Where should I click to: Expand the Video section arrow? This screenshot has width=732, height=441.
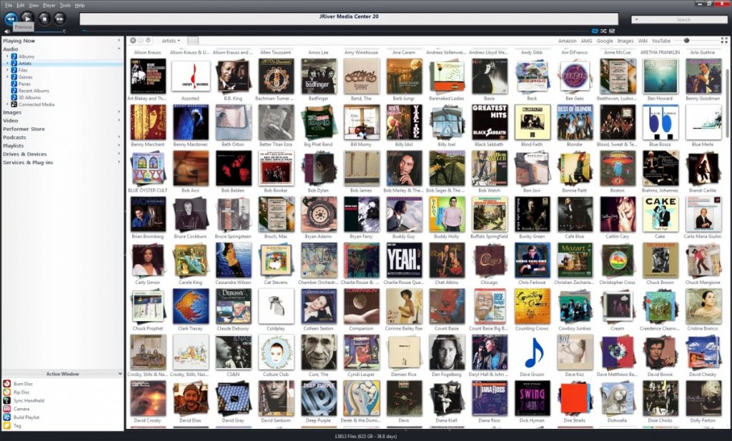click(119, 121)
